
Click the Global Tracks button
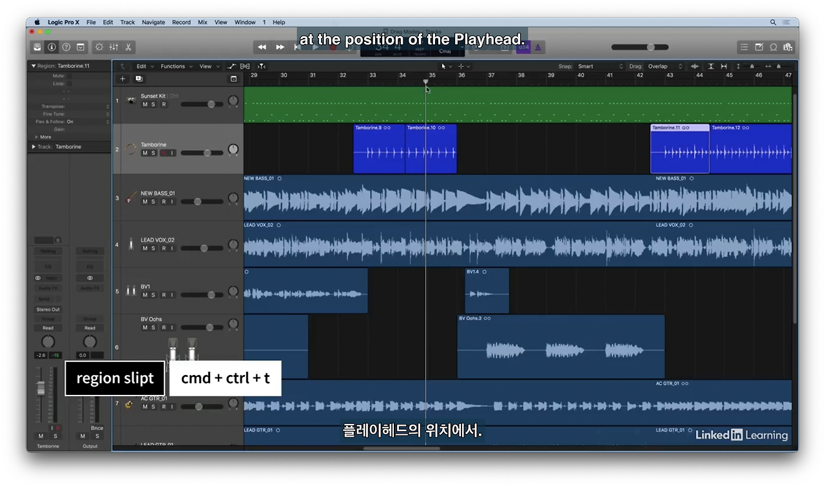(233, 79)
